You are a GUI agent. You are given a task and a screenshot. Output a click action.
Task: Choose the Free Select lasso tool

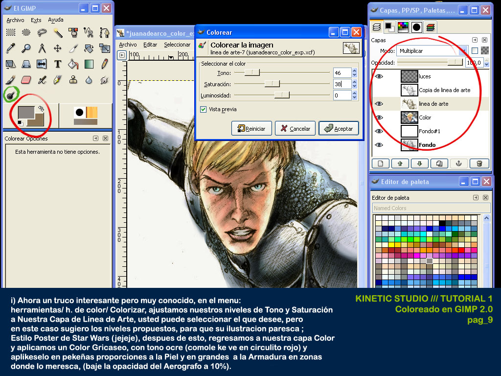42,32
